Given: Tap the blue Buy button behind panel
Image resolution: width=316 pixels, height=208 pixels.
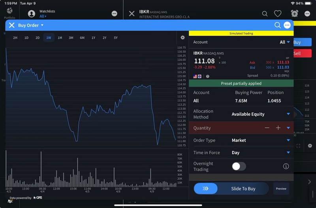Looking at the screenshot, I should 303,42.
